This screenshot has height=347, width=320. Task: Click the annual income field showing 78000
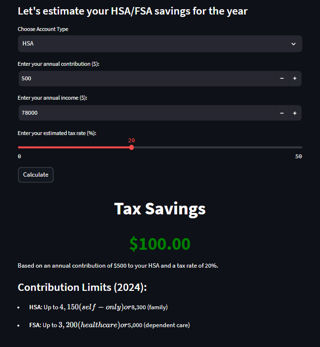(x=147, y=113)
